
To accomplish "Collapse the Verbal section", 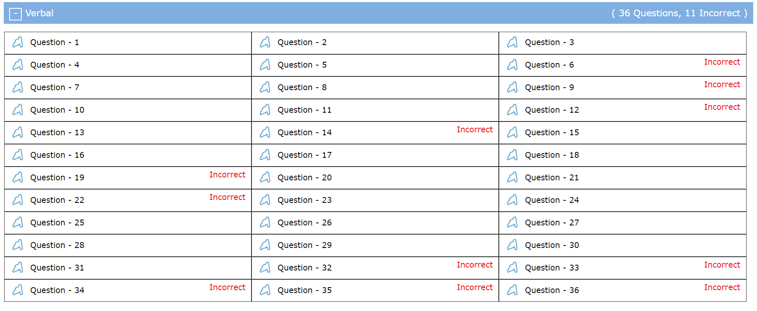I will coord(15,13).
